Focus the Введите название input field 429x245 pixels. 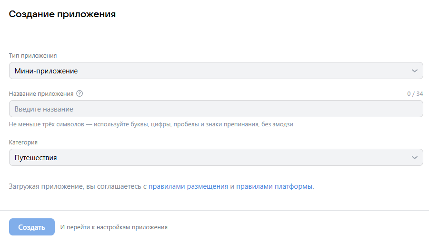click(216, 109)
